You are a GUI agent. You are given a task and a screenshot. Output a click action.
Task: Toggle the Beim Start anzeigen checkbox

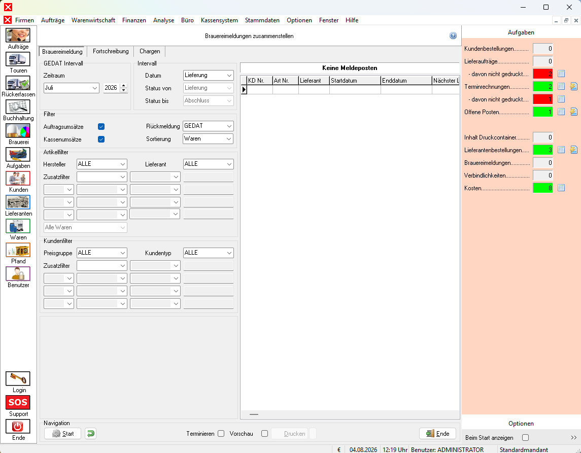point(525,437)
